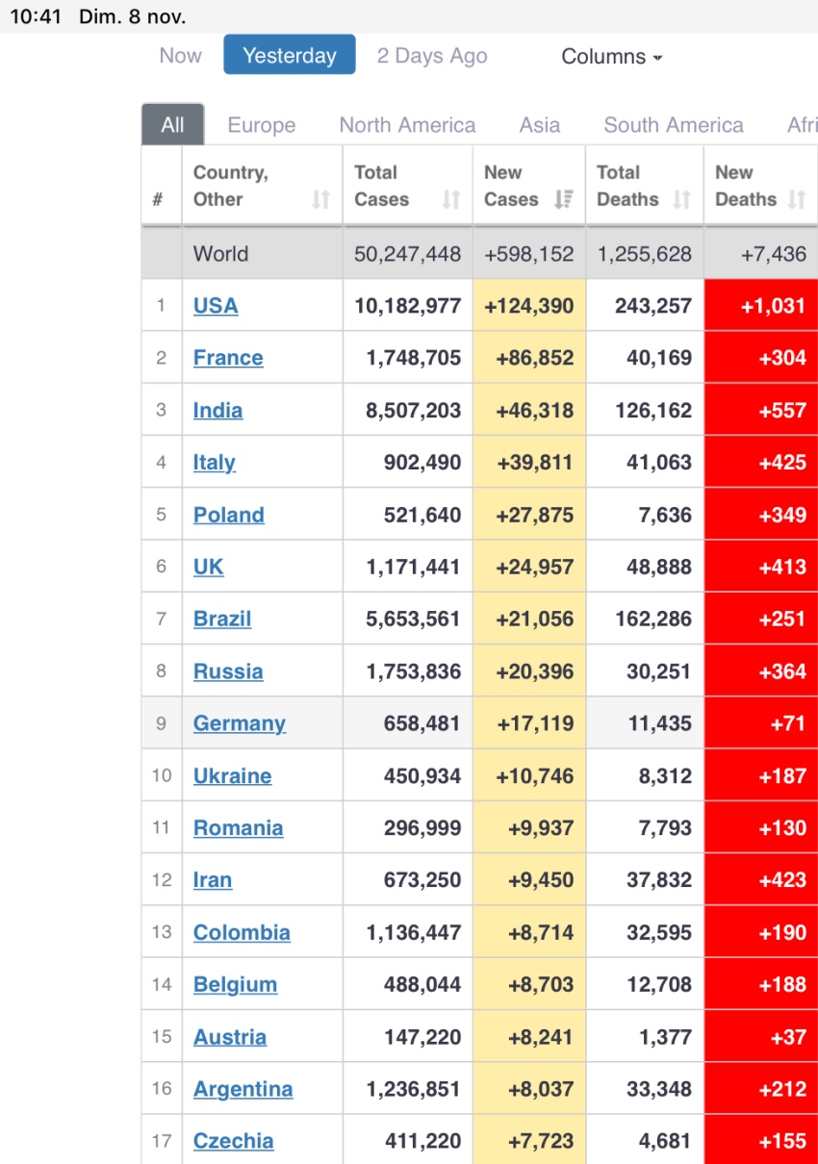
Task: Open the Czechia country page
Action: [234, 1141]
